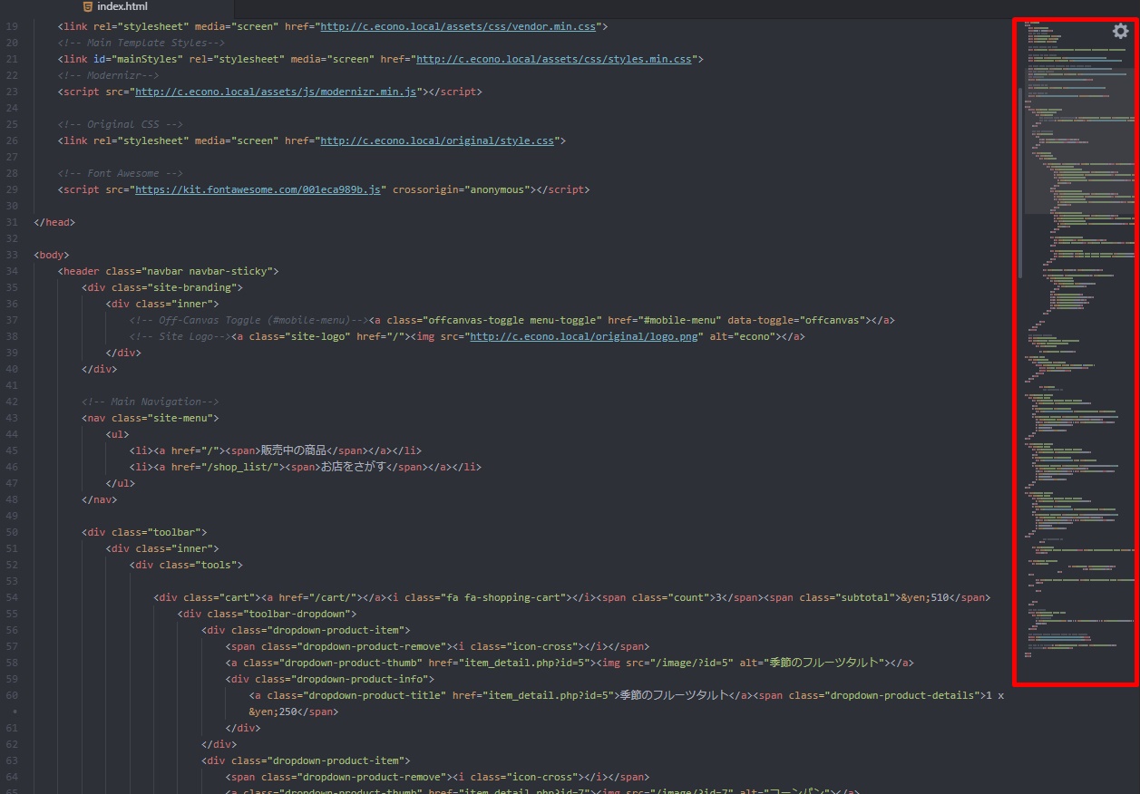This screenshot has width=1140, height=794.
Task: Click the Original CSS comment line
Action: click(x=121, y=124)
